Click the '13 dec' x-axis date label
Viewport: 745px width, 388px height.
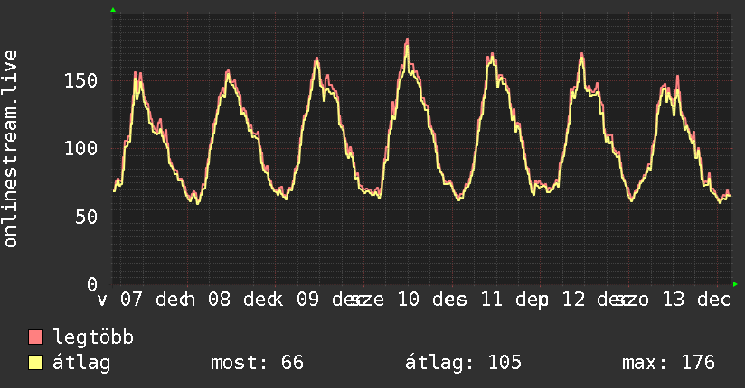(x=696, y=300)
